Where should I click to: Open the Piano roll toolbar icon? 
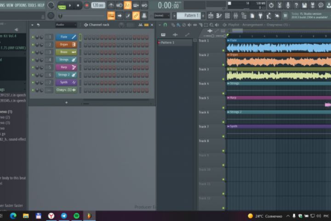pos(219,16)
